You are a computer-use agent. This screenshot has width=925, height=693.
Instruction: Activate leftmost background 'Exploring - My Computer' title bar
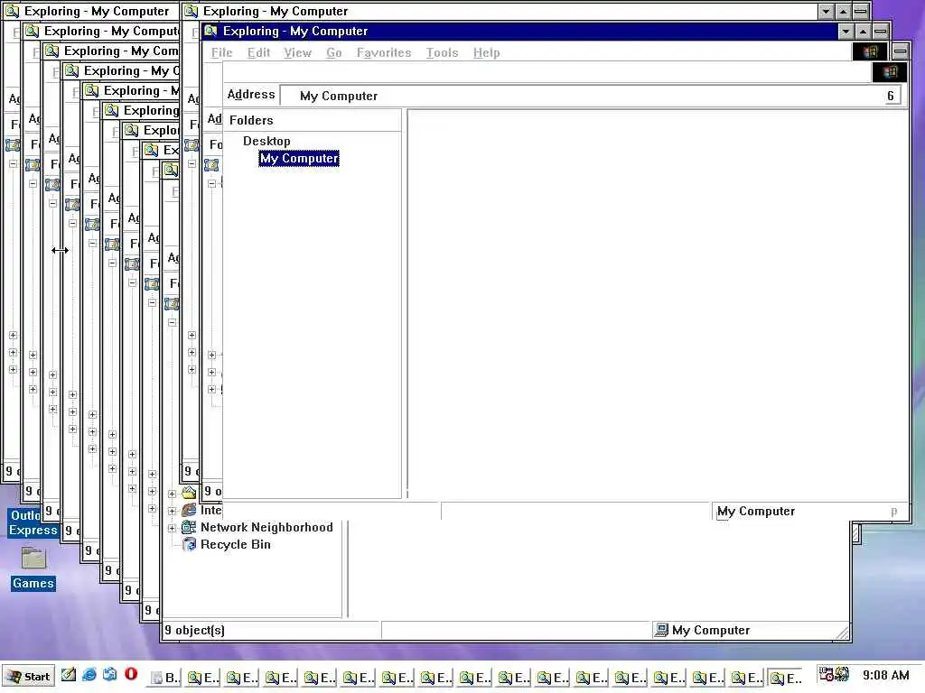pyautogui.click(x=91, y=11)
